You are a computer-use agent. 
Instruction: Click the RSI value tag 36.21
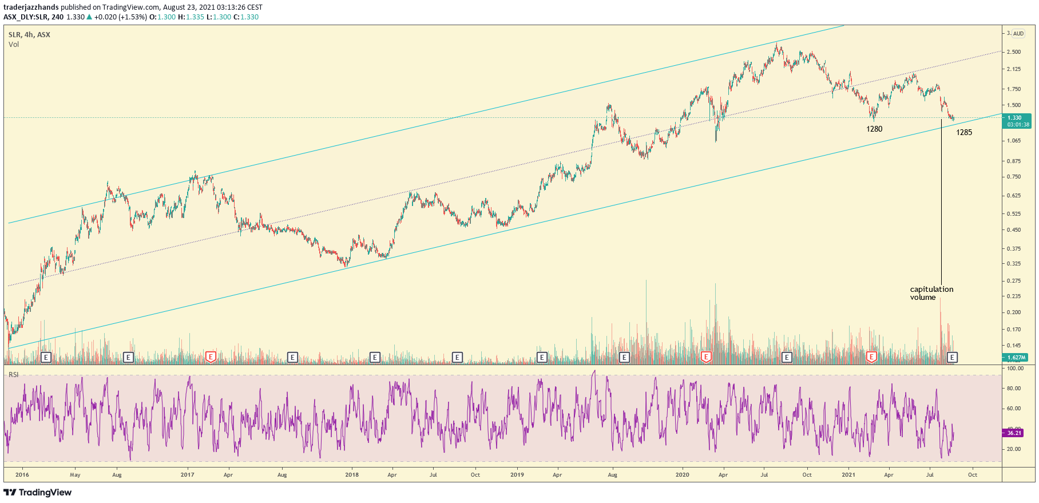[x=1014, y=433]
